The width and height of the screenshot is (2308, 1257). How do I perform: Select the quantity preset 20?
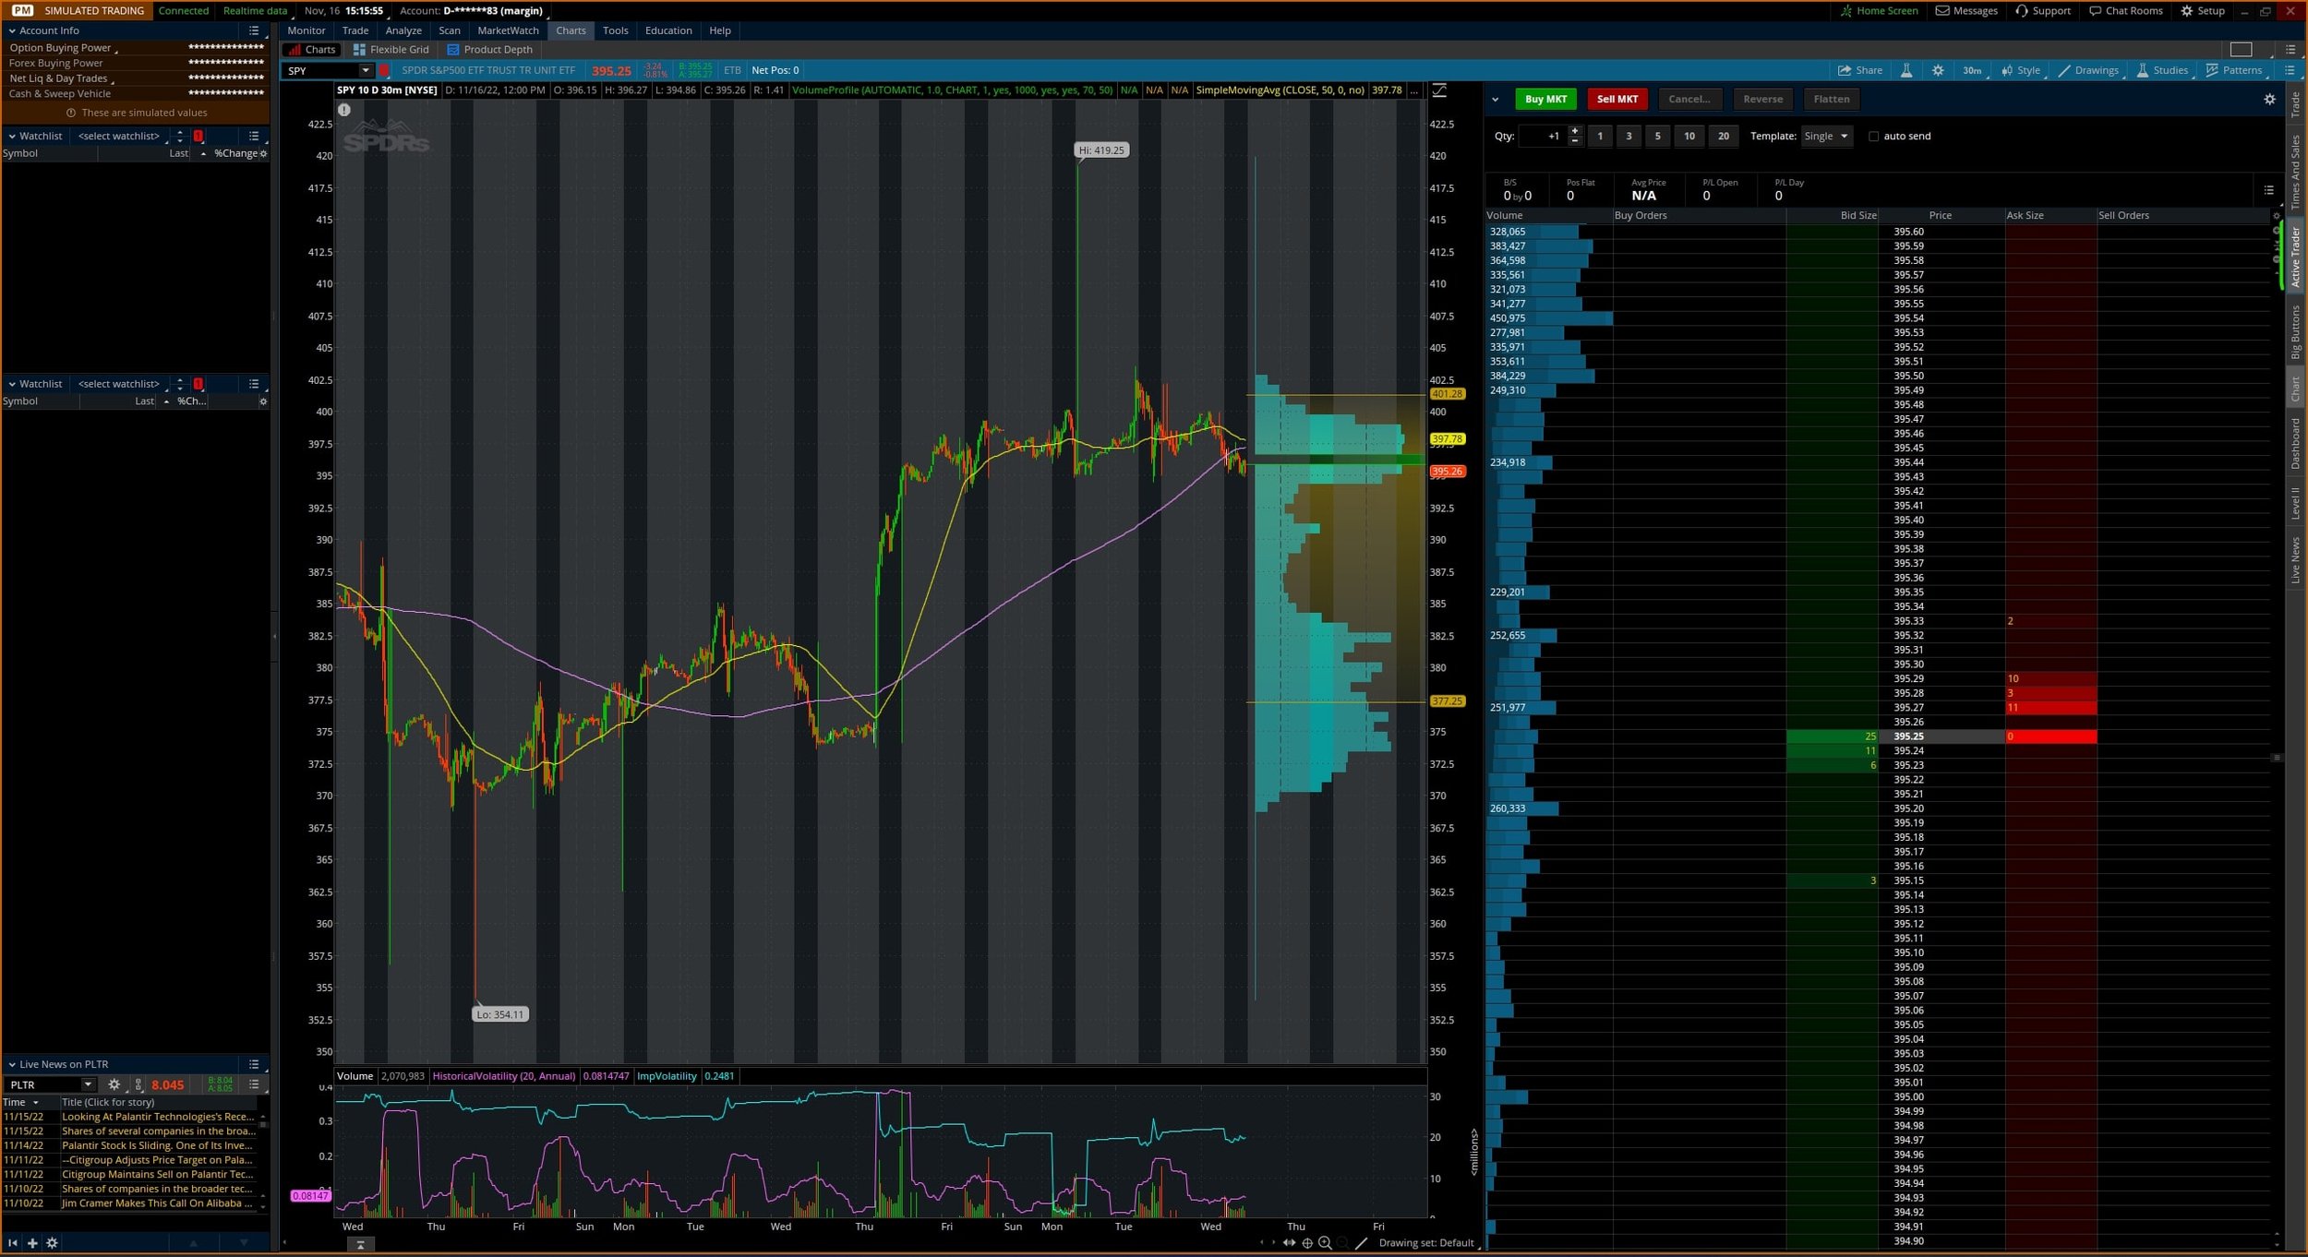(1723, 136)
